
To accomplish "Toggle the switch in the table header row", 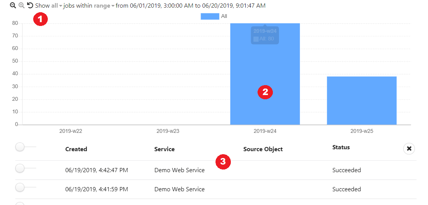I will [x=21, y=147].
